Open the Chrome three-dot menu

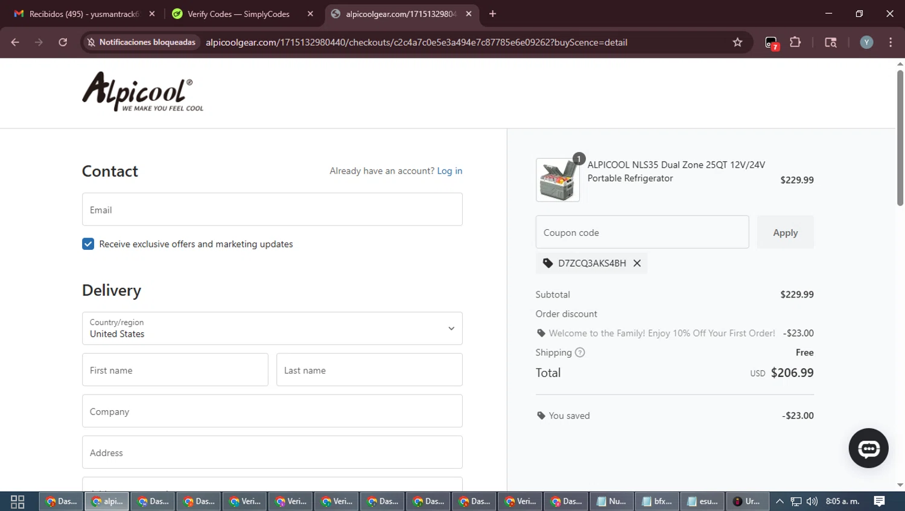click(891, 42)
